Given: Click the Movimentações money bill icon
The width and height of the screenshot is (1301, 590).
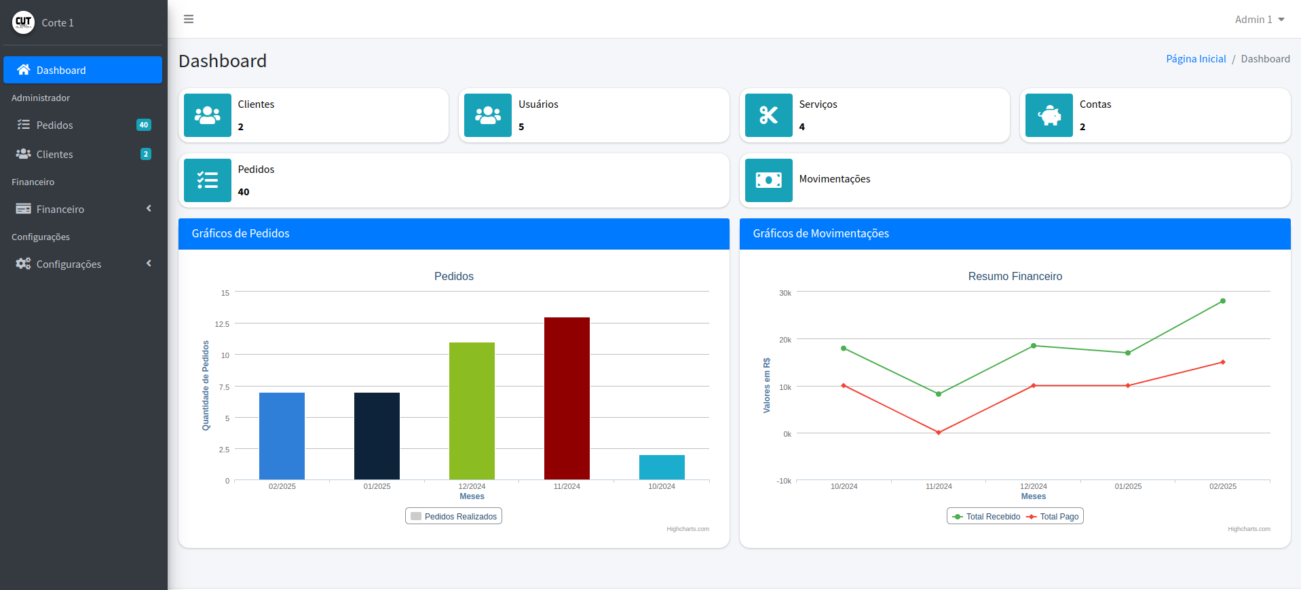Looking at the screenshot, I should point(769,180).
